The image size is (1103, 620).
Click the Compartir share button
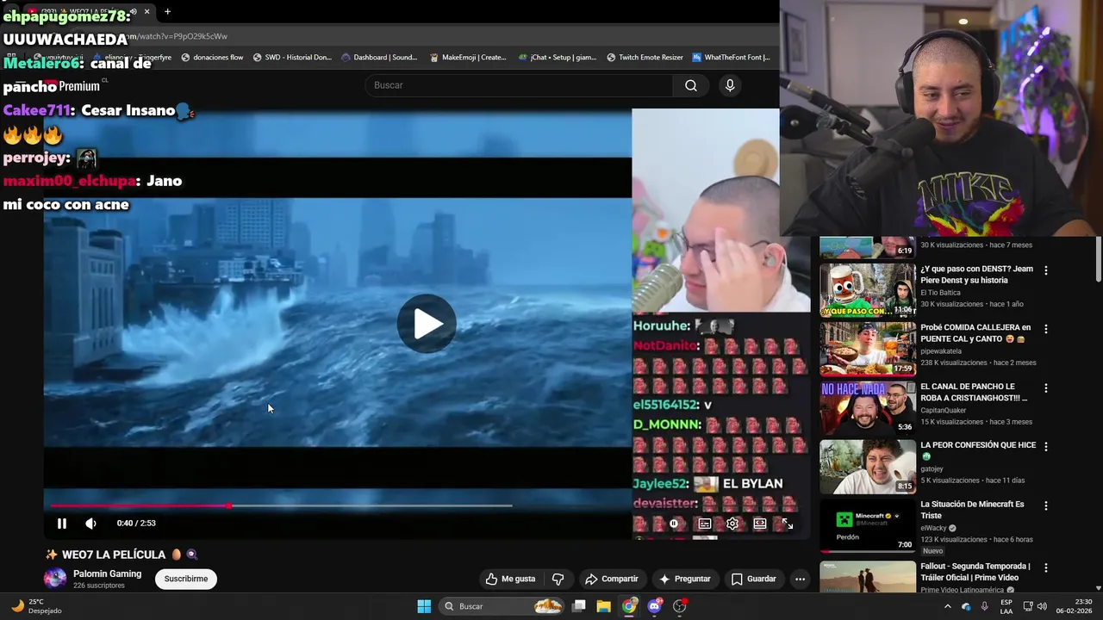point(611,579)
